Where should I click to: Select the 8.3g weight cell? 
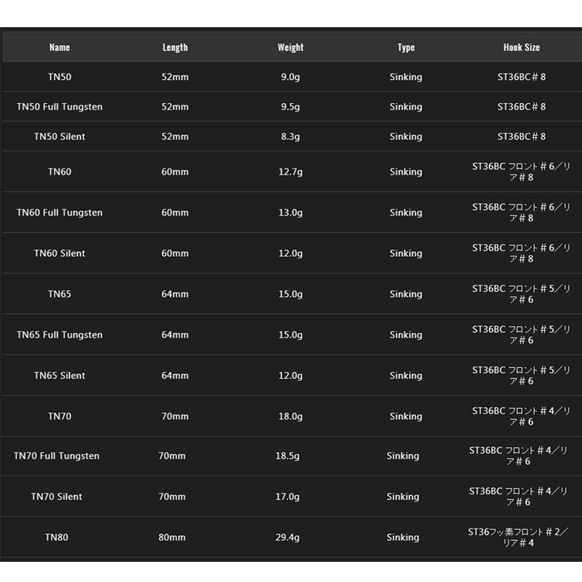(290, 137)
